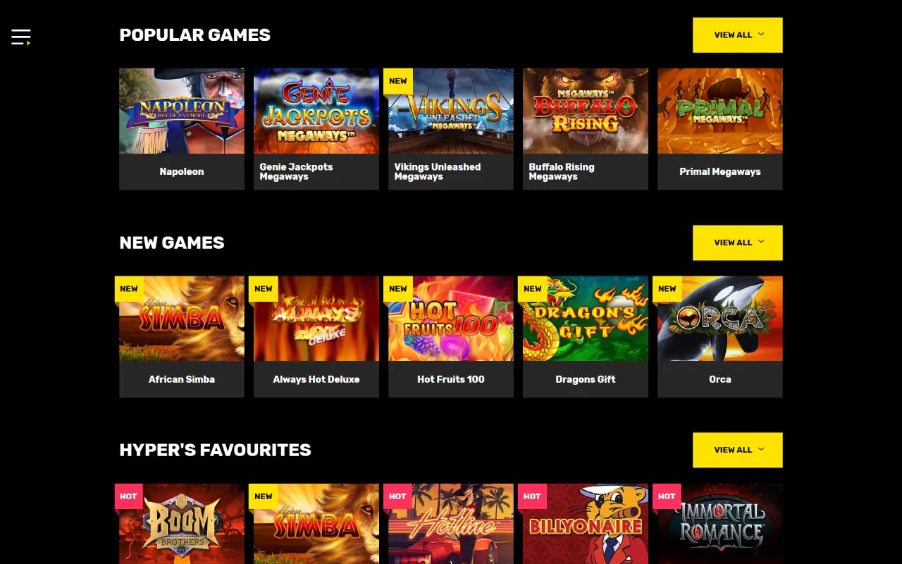Click the HOT badge on Boom Brothers
This screenshot has height=564, width=902.
(x=129, y=496)
